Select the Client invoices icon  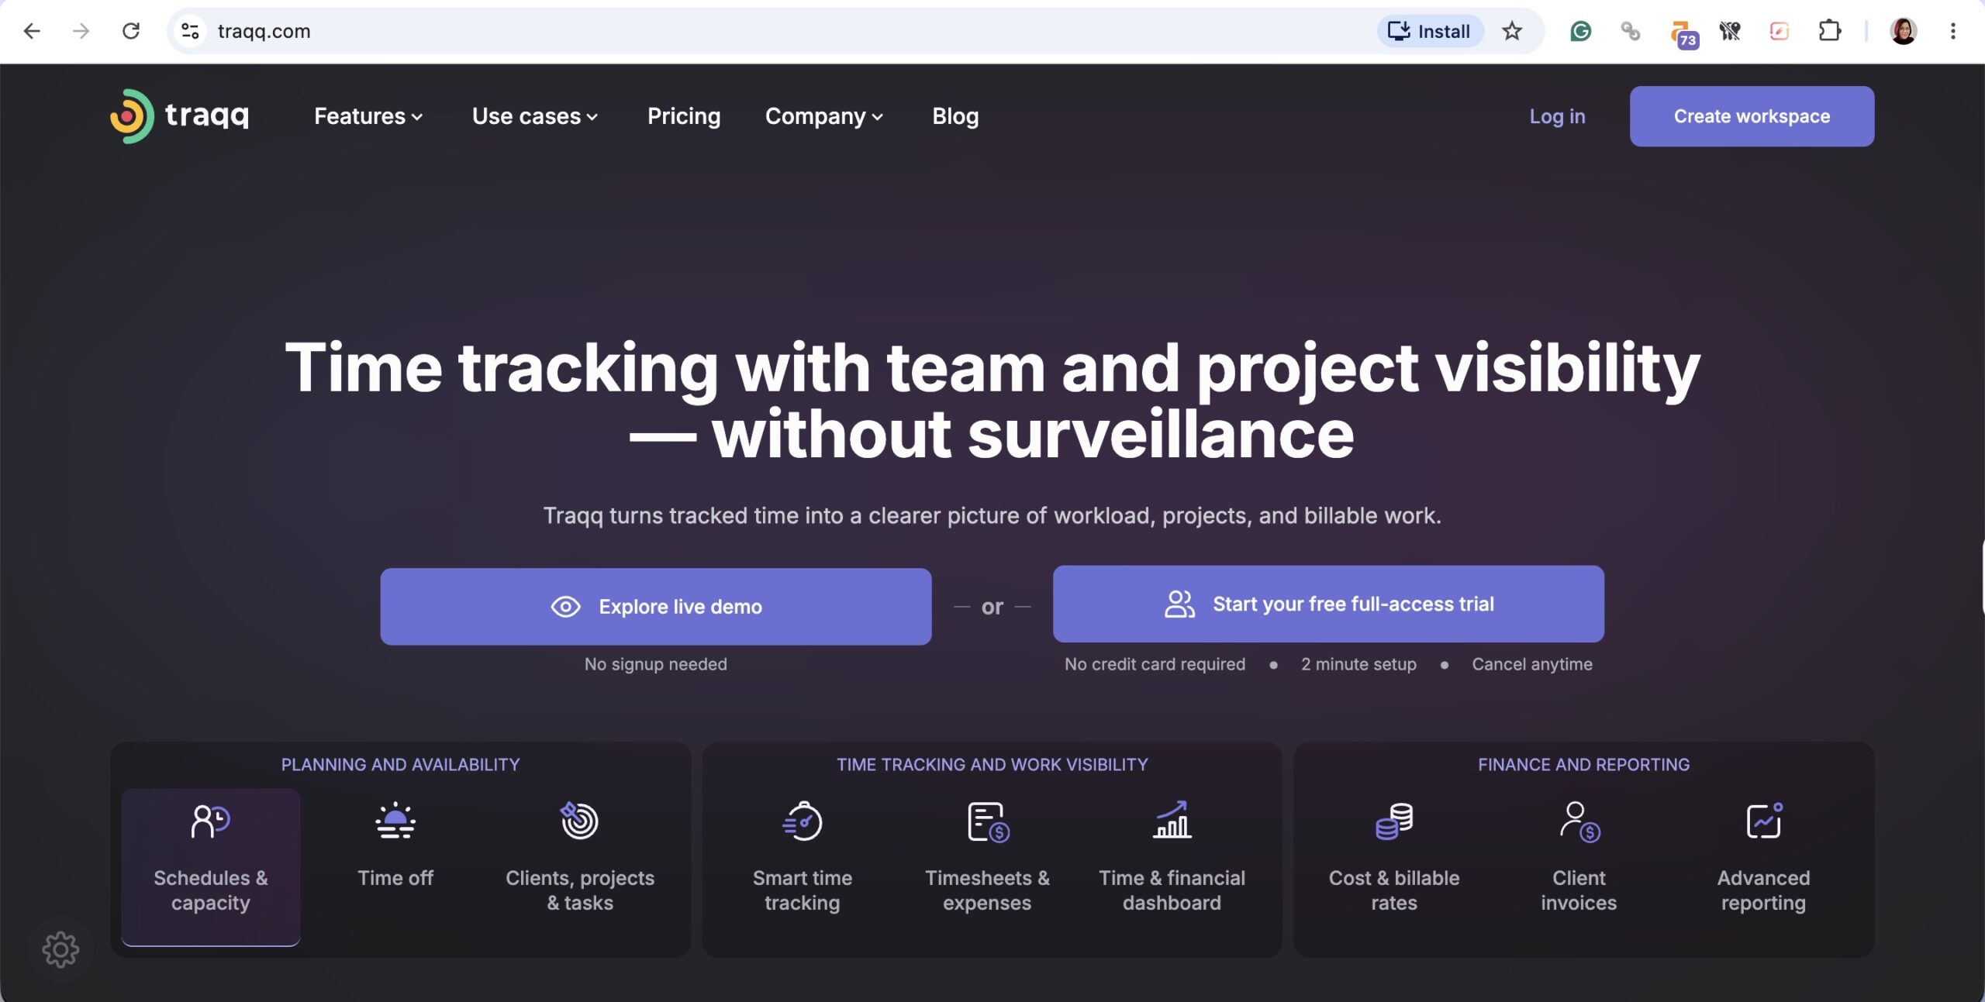tap(1579, 821)
